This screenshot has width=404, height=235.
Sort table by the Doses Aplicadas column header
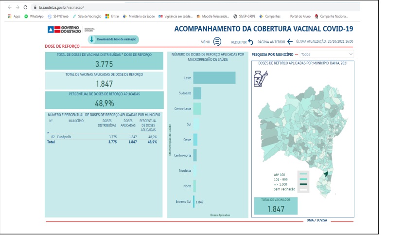128,123
